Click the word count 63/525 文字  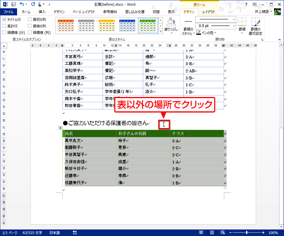pos(32,233)
